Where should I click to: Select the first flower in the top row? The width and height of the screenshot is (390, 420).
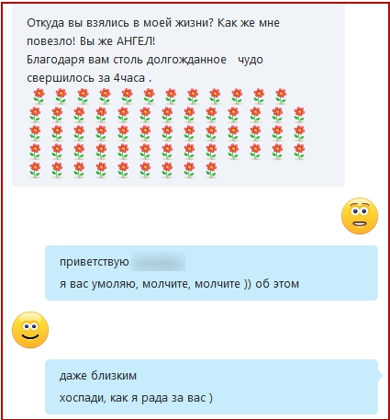pyautogui.click(x=39, y=96)
